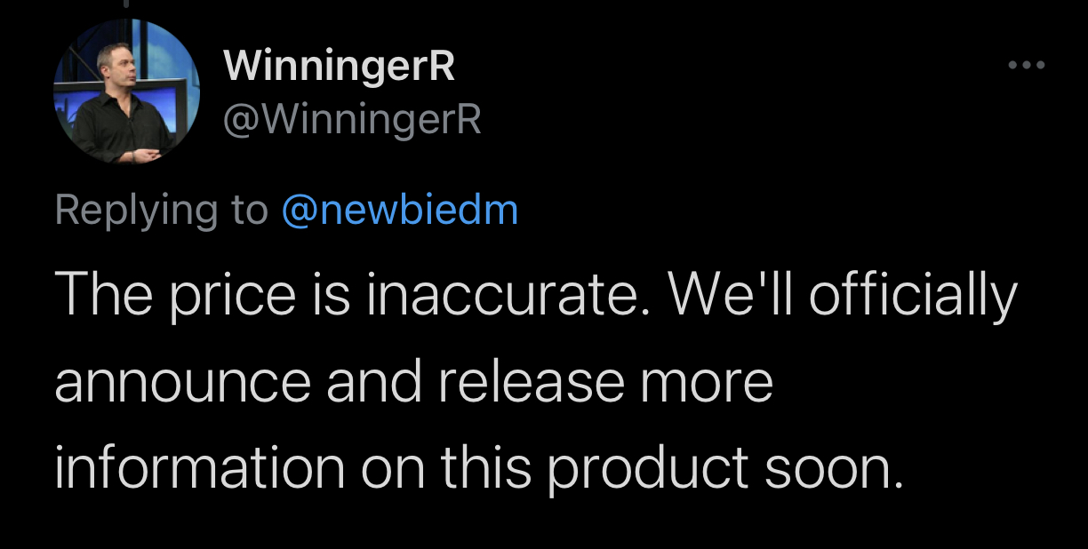
Task: Open the @newbiedm mention link
Action: 399,211
